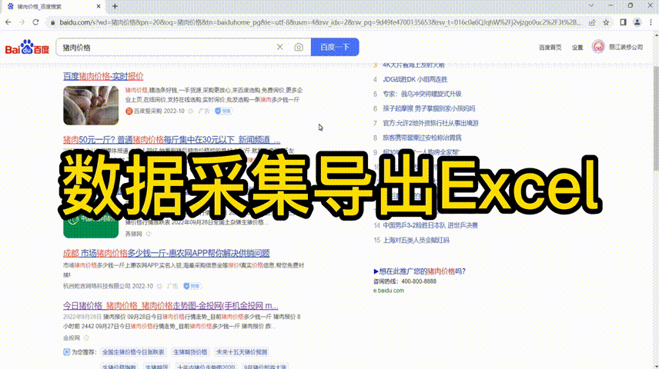
Task: Close the 猪肉价格_百度搜索 tab
Action: click(x=99, y=6)
